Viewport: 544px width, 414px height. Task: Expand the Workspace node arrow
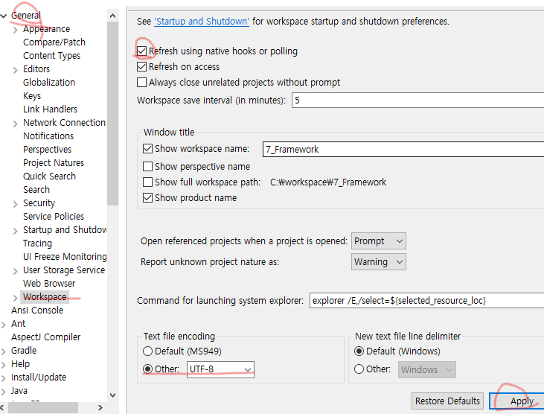pos(16,298)
